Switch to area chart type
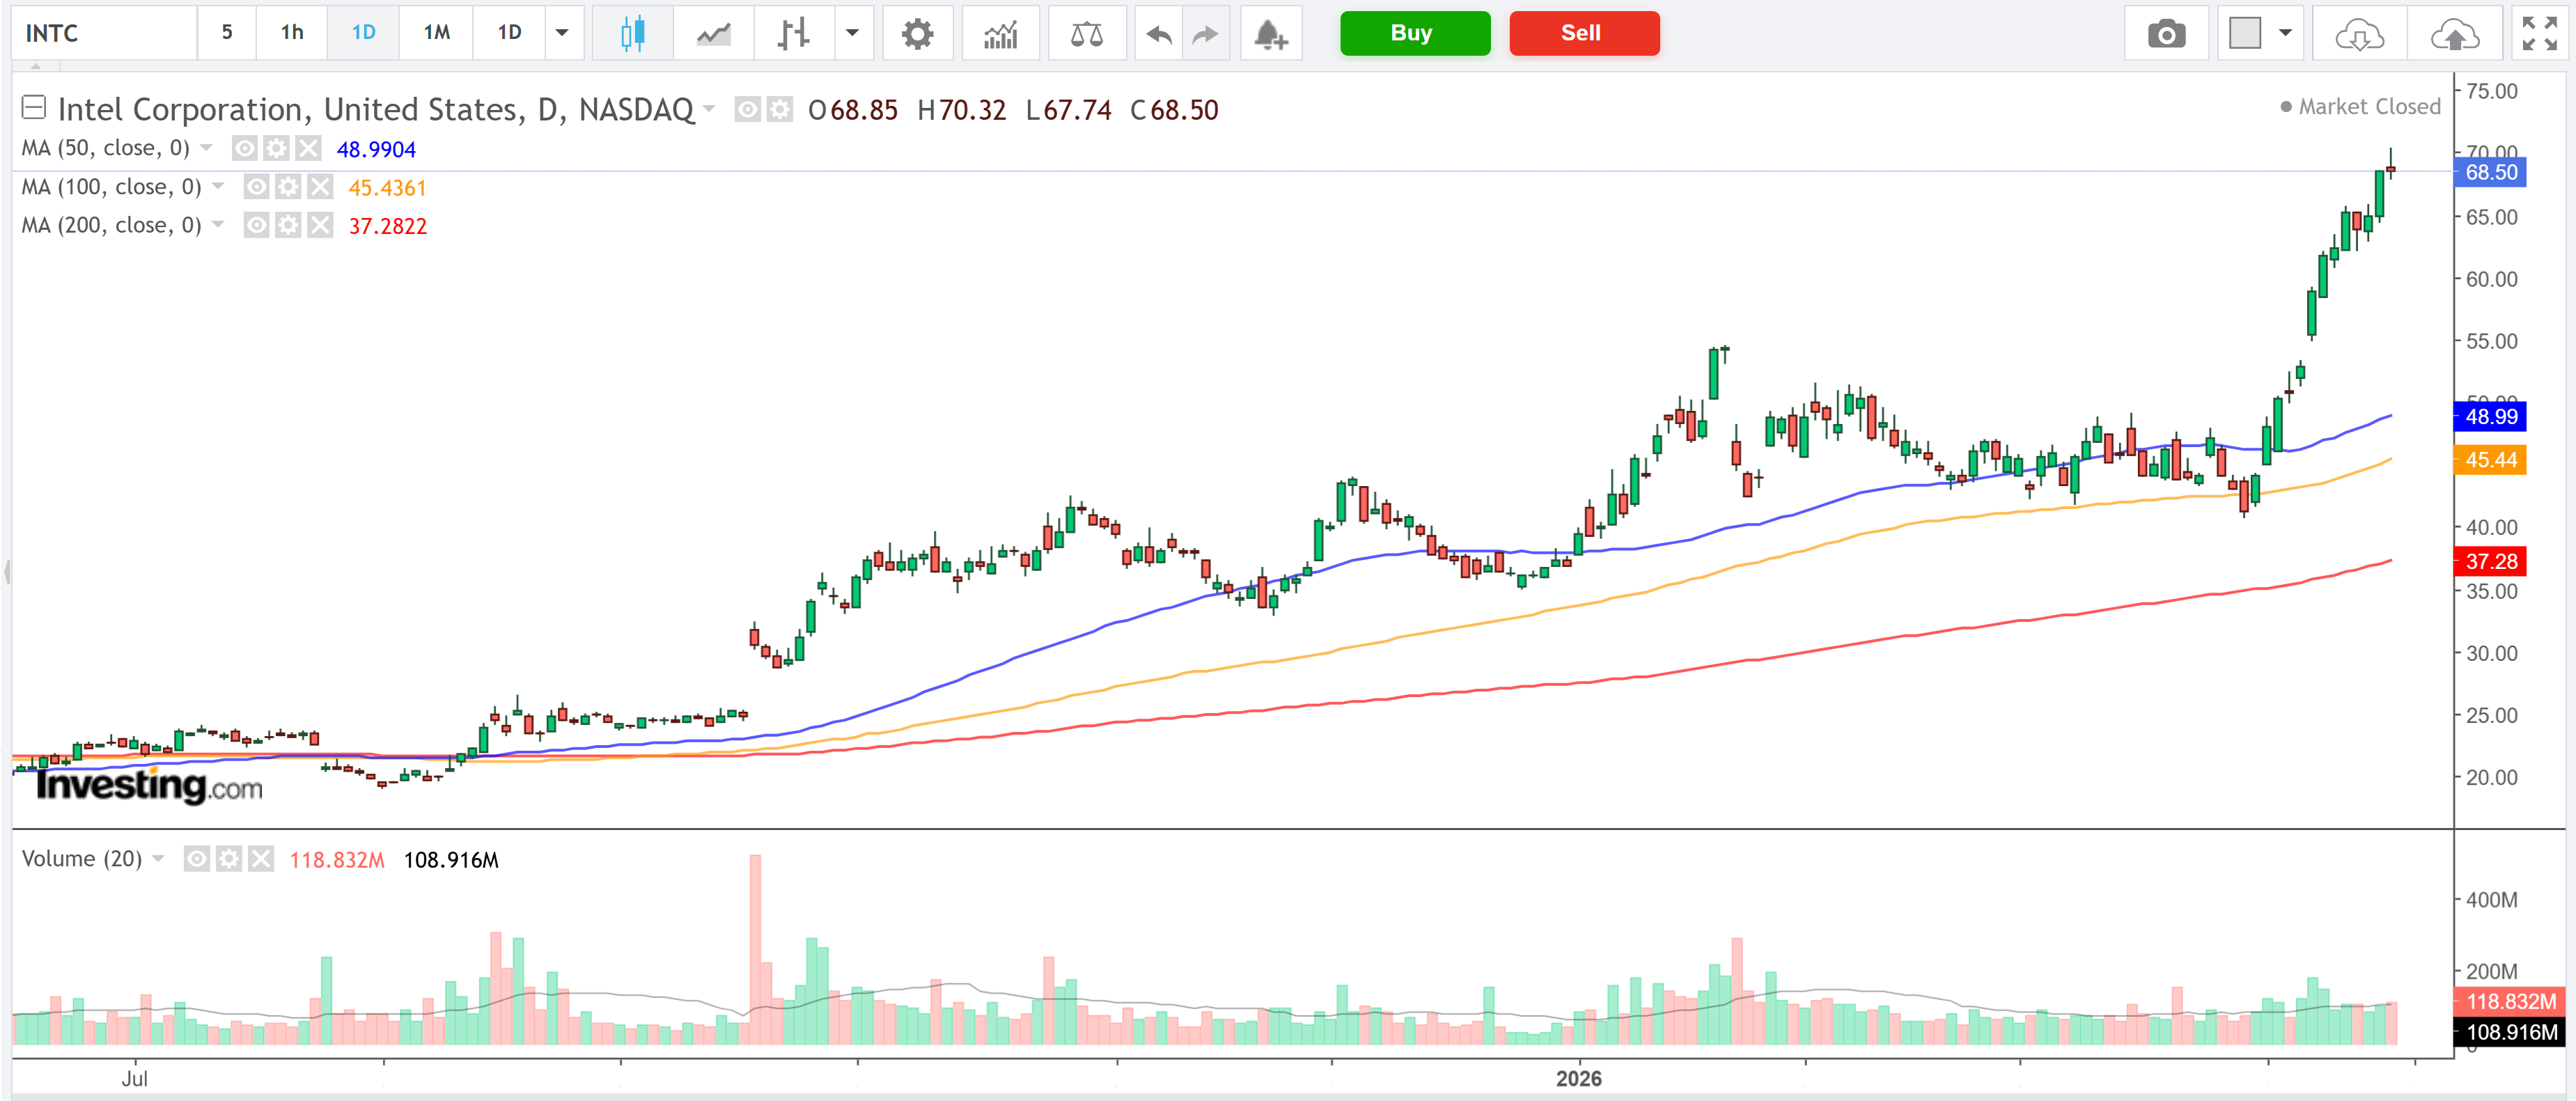Screen dimensions: 2576x1101 point(712,33)
